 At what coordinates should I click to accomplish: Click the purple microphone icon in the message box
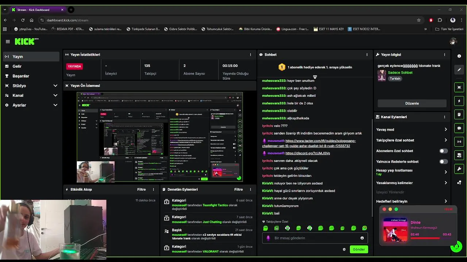click(268, 238)
